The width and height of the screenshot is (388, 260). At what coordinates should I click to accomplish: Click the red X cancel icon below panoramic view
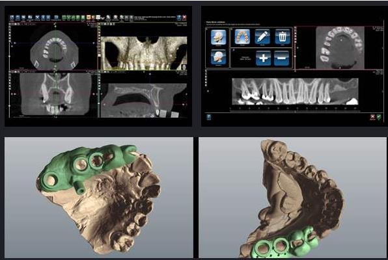point(372,117)
